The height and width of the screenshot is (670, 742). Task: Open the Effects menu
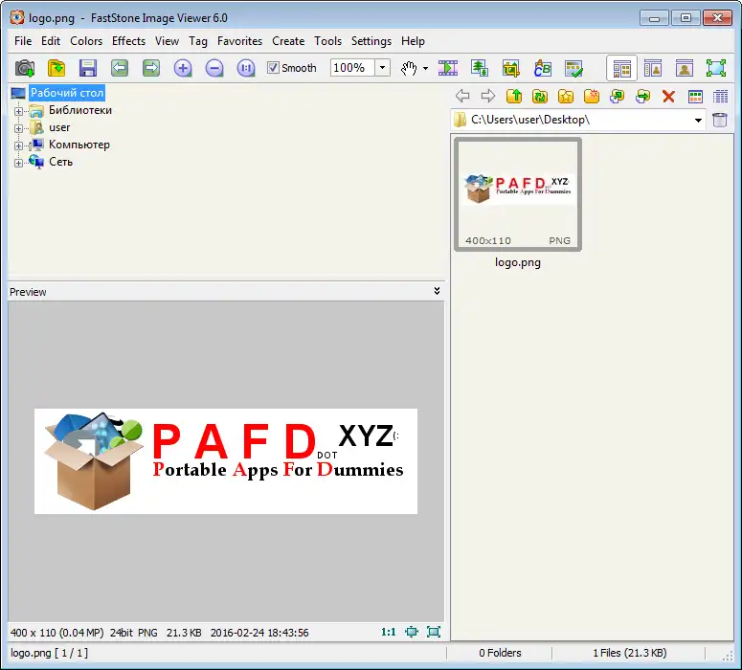(128, 41)
